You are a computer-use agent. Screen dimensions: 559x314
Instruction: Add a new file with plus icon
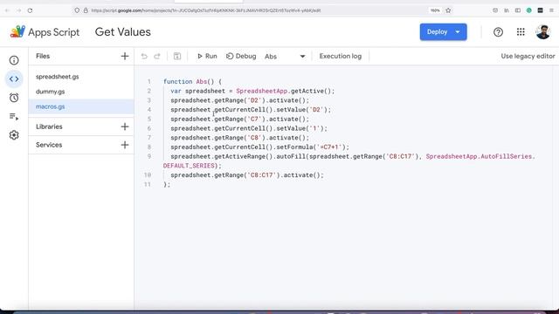[125, 56]
